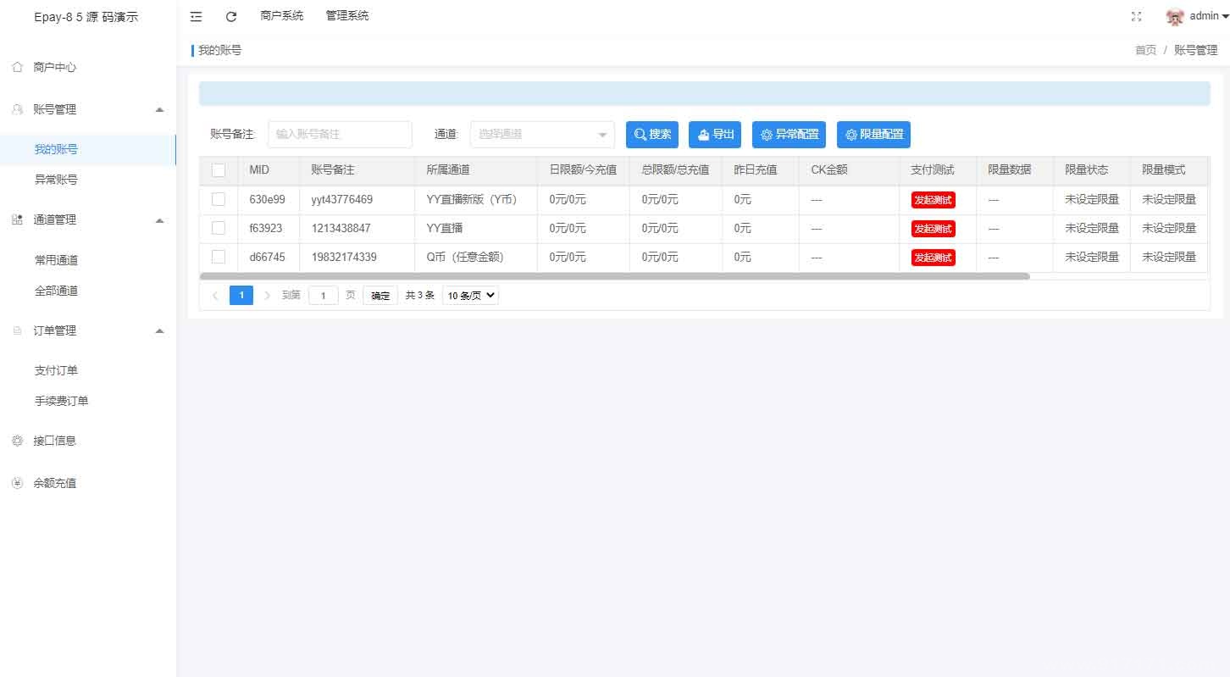Enter fullscreen with the expand icon
1230x677 pixels.
point(1137,16)
